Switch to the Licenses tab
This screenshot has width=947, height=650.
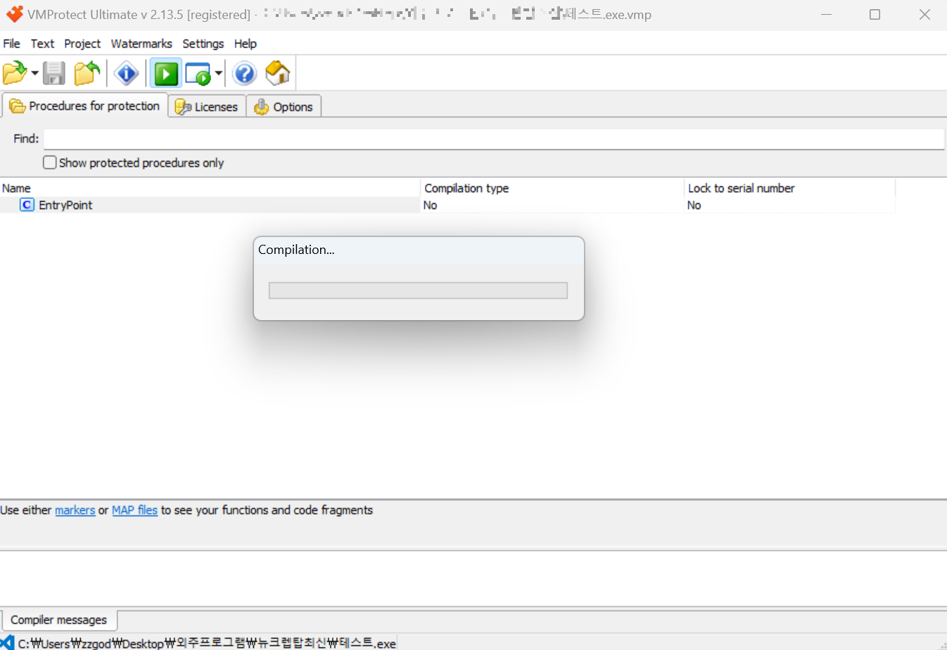[x=207, y=106]
